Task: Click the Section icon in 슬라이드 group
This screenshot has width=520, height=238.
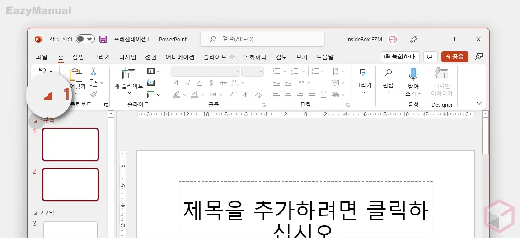Action: (x=151, y=94)
